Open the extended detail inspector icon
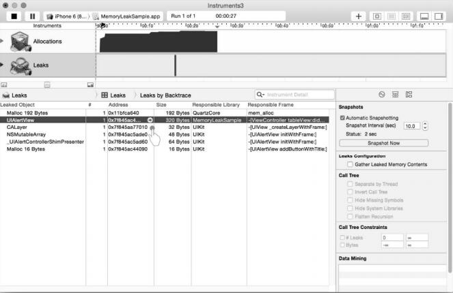 pyautogui.click(x=409, y=95)
